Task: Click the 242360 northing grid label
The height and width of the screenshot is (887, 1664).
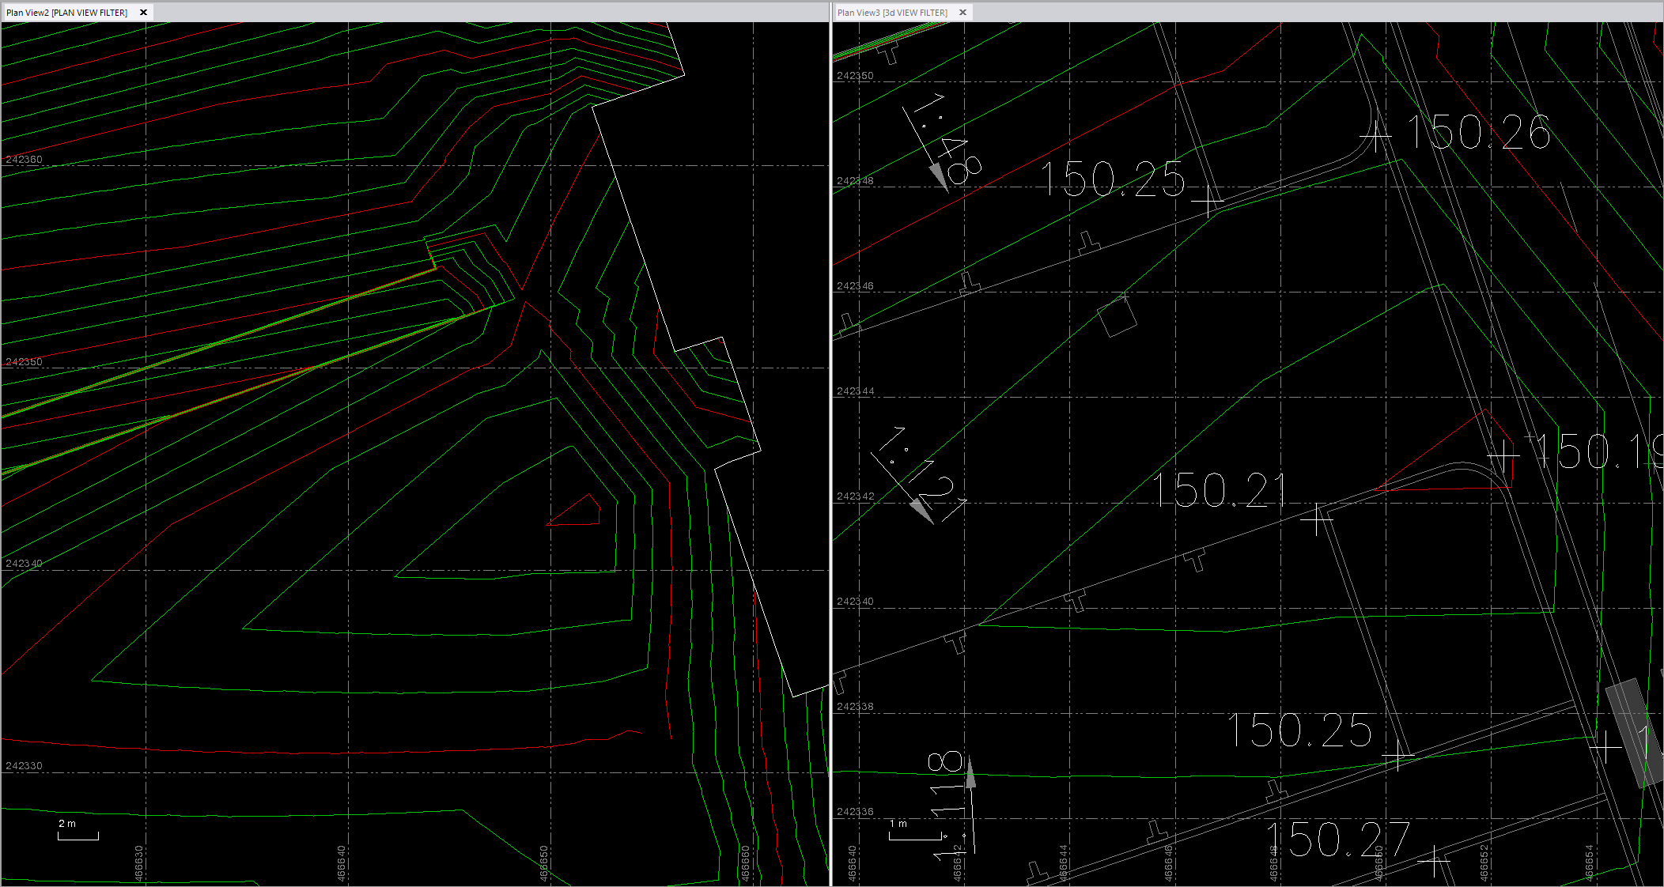Action: [x=24, y=160]
